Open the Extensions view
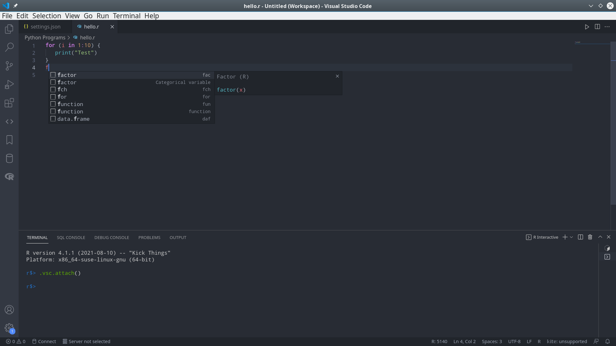This screenshot has width=616, height=346. coord(9,103)
